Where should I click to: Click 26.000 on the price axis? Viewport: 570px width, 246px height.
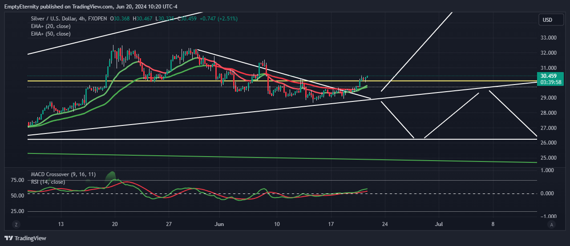[x=548, y=143]
